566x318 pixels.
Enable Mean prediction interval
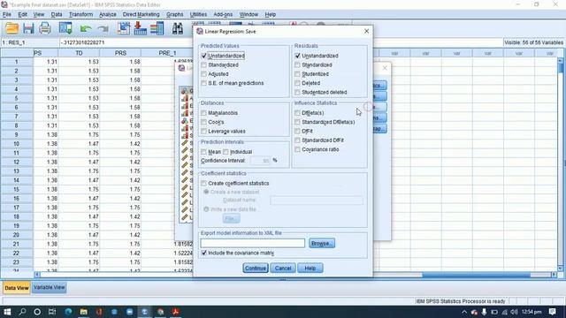[x=204, y=152]
